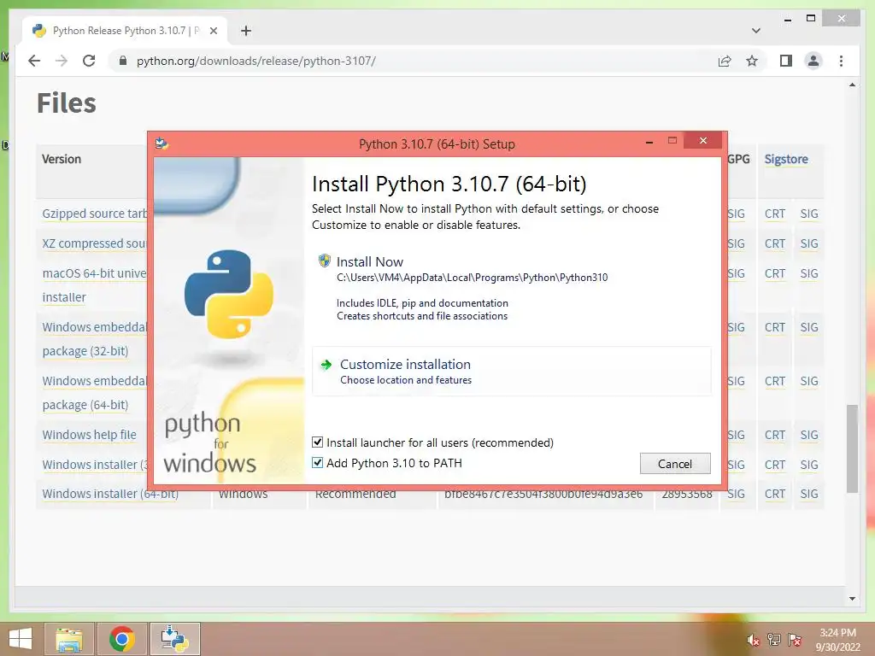Minimize the Python Setup dialog
Screen dimensions: 875x656
point(649,143)
